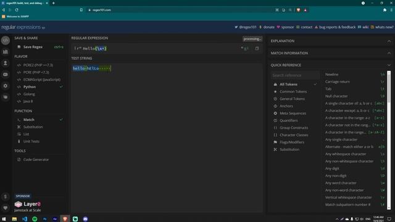
Task: Open VS Code from the taskbar
Action: click(x=25, y=219)
